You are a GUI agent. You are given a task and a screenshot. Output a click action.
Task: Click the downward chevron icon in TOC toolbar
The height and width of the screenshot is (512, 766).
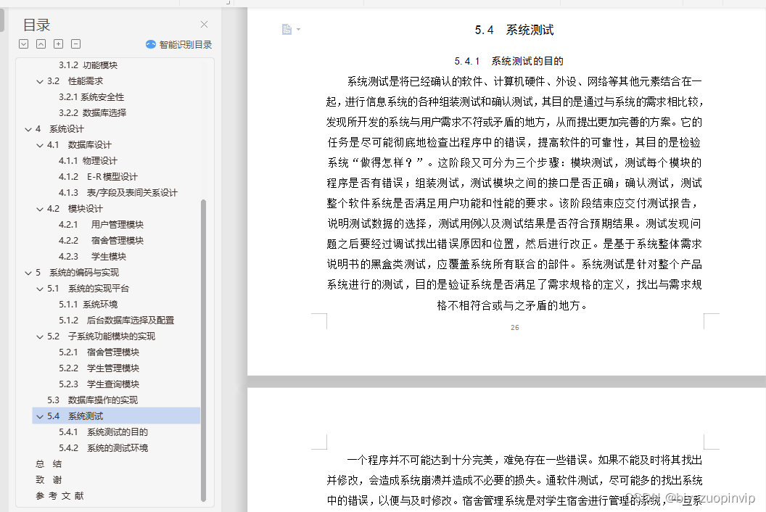coord(23,44)
